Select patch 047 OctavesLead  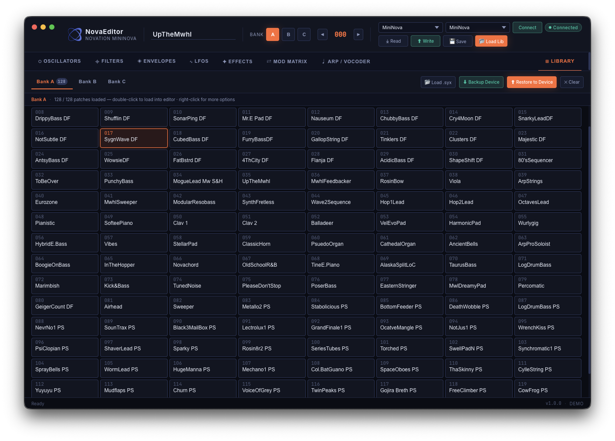[548, 201]
